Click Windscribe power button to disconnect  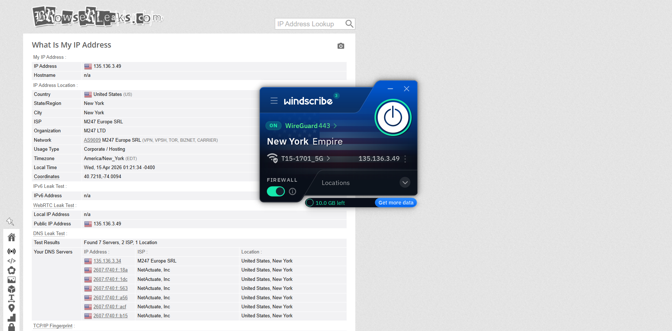tap(393, 117)
